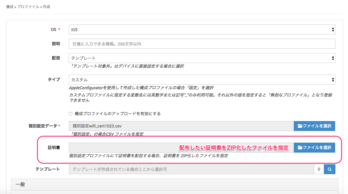Click the テンプレート selection field

tap(191, 169)
